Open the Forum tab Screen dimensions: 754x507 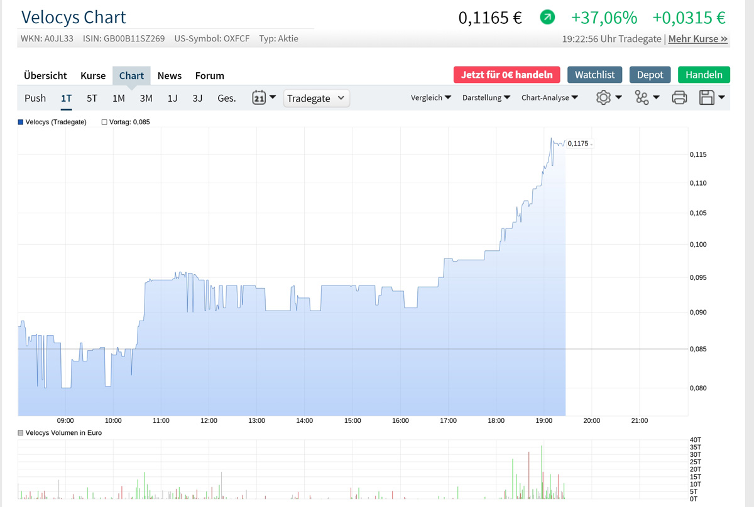click(209, 75)
